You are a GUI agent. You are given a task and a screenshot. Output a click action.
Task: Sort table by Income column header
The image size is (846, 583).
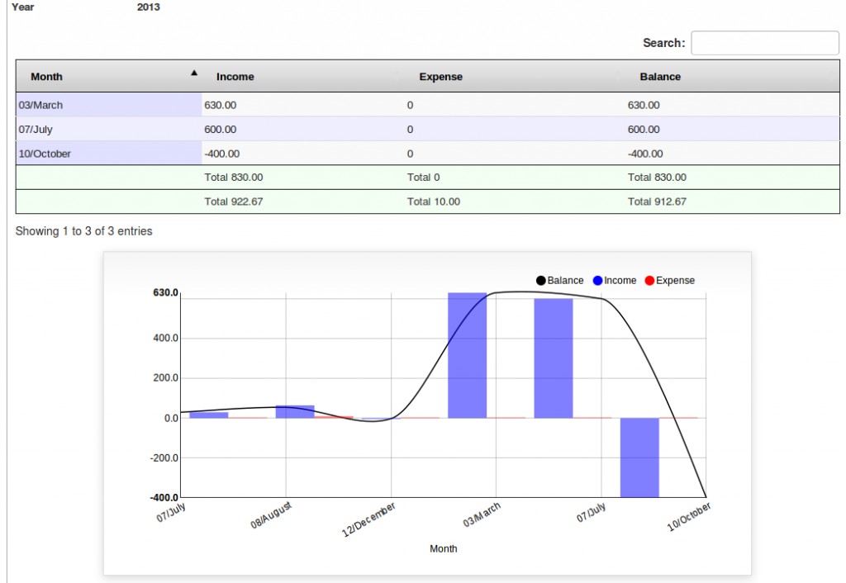pyautogui.click(x=235, y=77)
